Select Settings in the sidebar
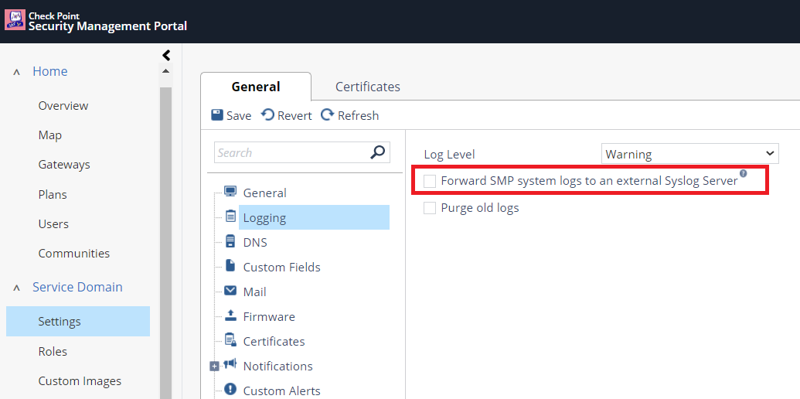800x399 pixels. (78, 322)
